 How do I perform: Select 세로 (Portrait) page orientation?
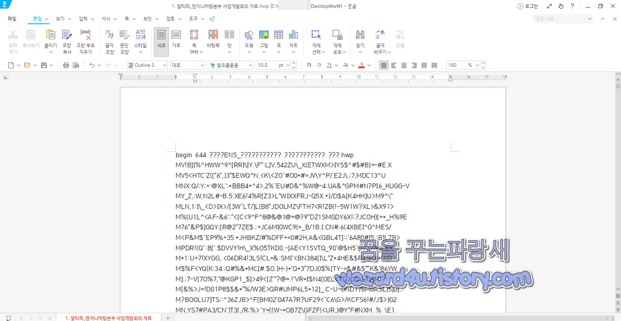[x=162, y=42]
